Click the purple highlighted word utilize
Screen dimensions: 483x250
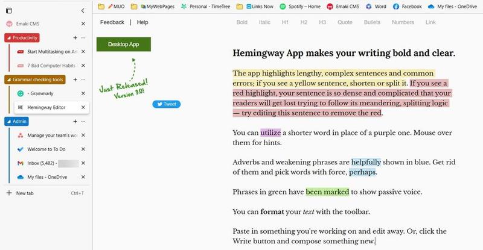click(270, 133)
